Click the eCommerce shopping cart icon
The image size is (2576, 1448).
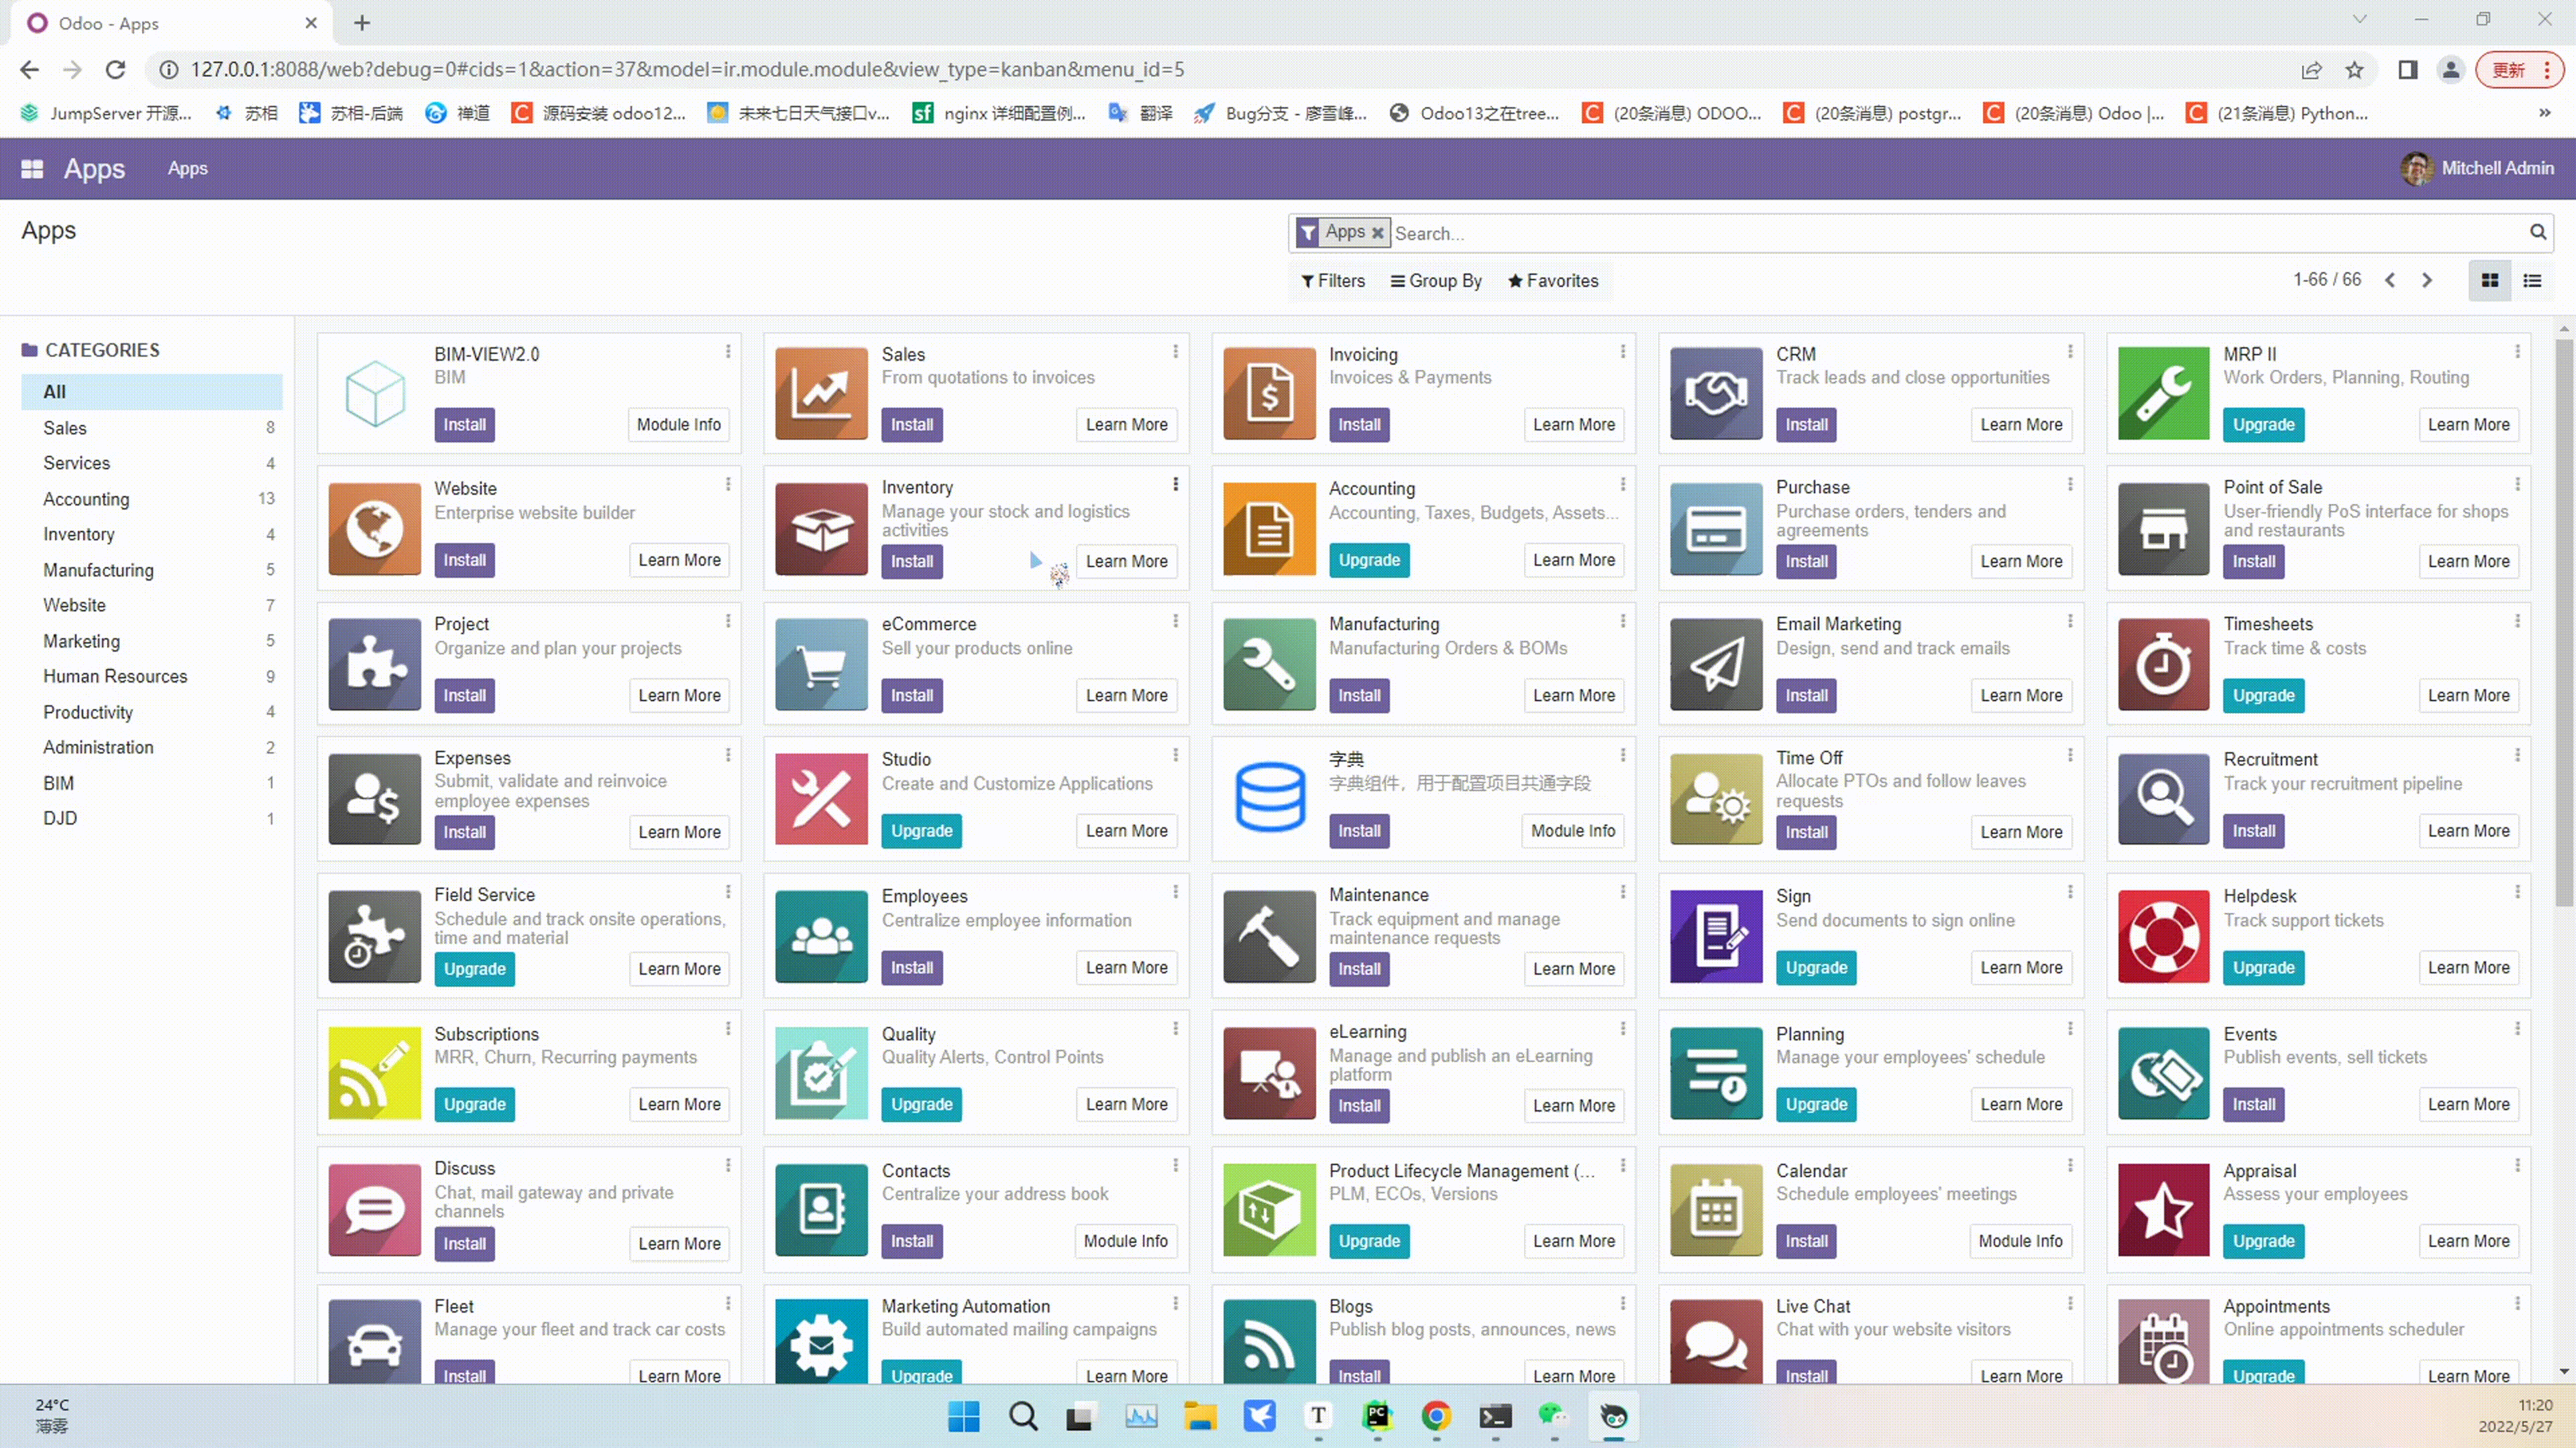pyautogui.click(x=821, y=664)
